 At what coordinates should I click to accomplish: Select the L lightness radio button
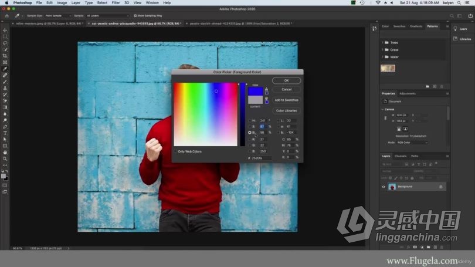(278, 121)
